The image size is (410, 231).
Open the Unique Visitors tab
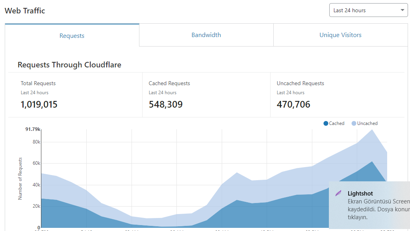340,35
